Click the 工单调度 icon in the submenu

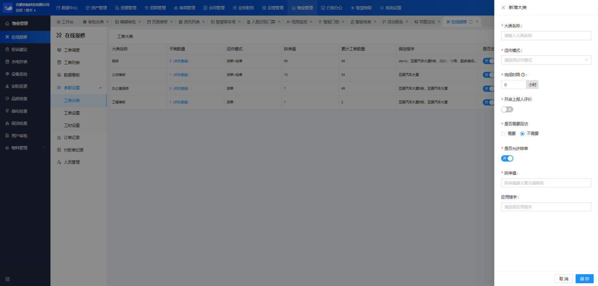click(x=59, y=50)
